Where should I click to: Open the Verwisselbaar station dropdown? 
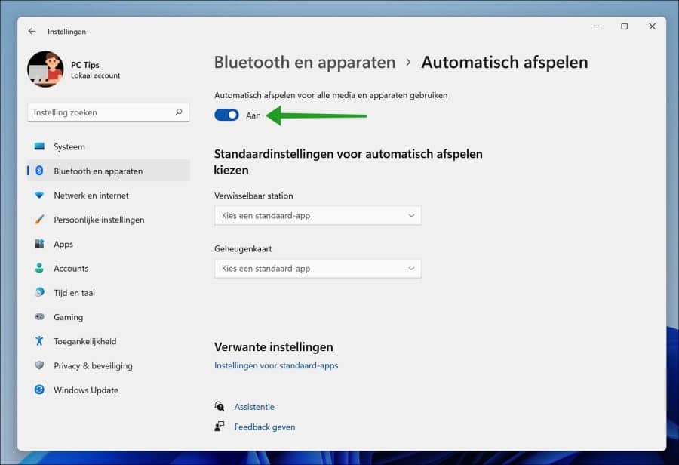coord(318,215)
